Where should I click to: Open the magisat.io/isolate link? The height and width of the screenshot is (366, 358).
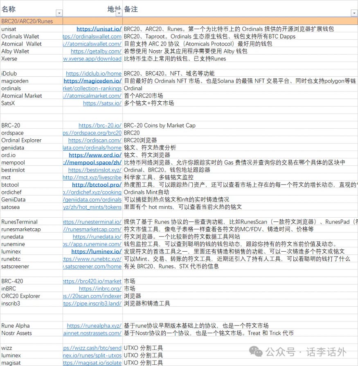(92, 363)
